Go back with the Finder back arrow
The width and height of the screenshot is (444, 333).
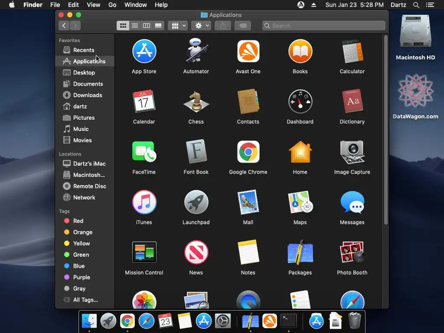(64, 26)
